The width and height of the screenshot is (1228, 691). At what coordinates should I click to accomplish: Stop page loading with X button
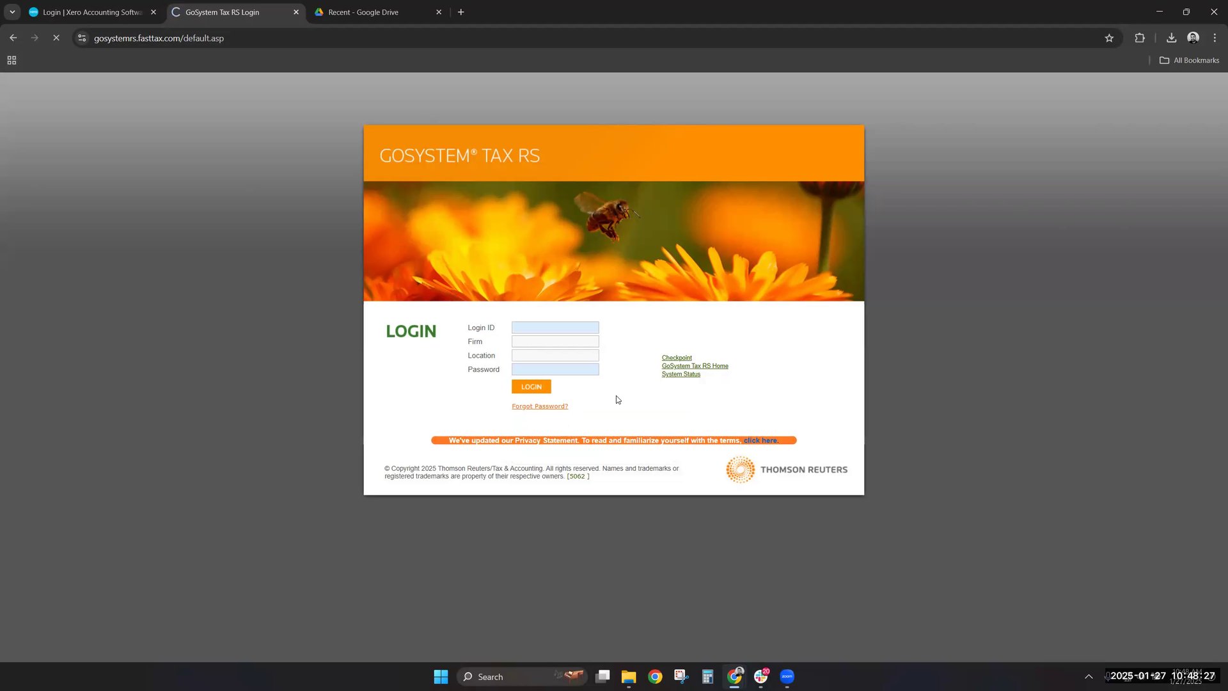tap(56, 38)
